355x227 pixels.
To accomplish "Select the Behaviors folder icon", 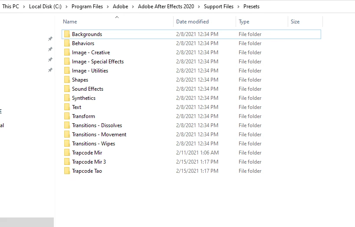I will point(67,43).
